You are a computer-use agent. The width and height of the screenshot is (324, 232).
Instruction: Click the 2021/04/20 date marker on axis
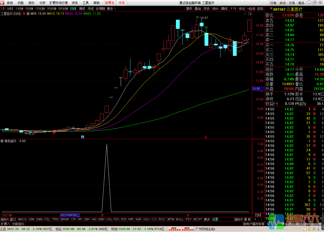[70, 215]
